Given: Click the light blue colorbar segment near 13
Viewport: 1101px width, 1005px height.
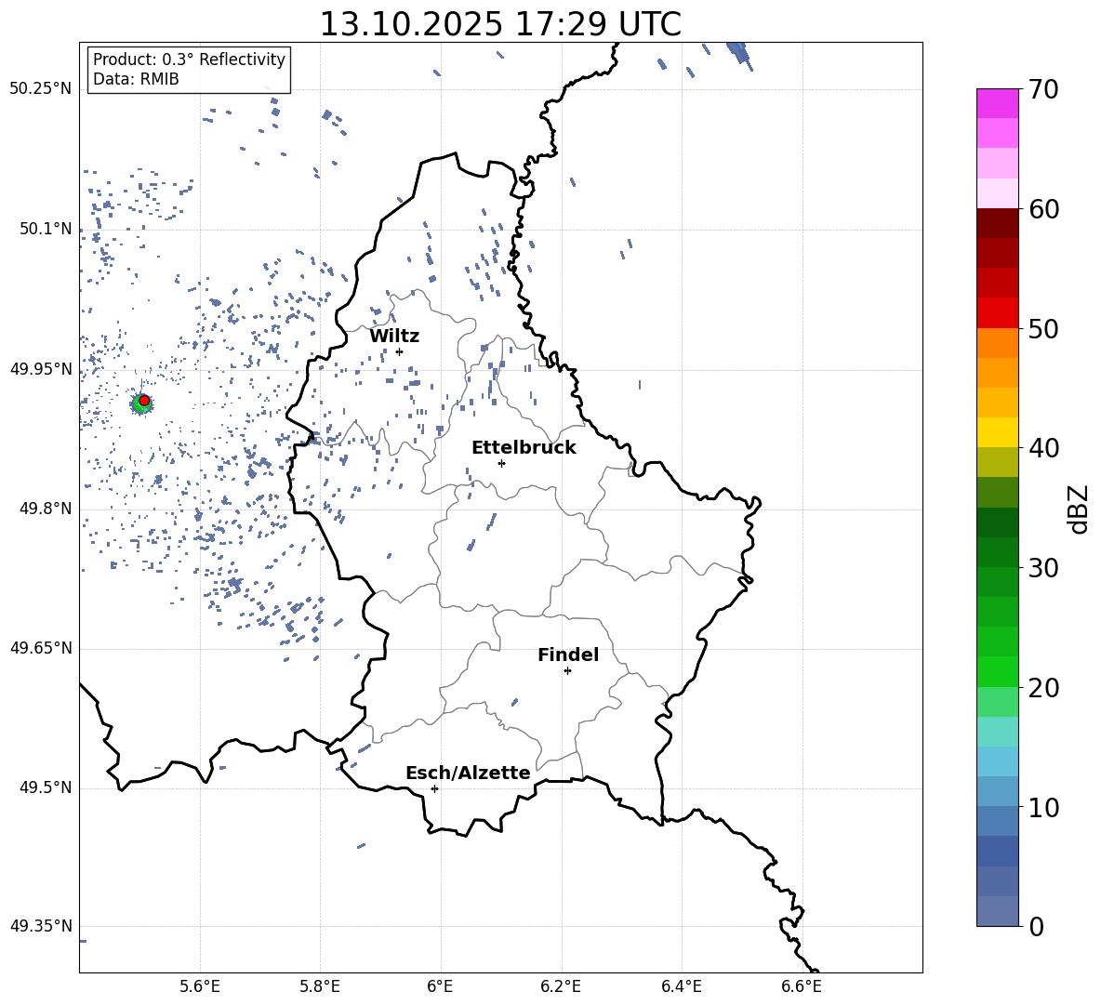Looking at the screenshot, I should click(998, 761).
